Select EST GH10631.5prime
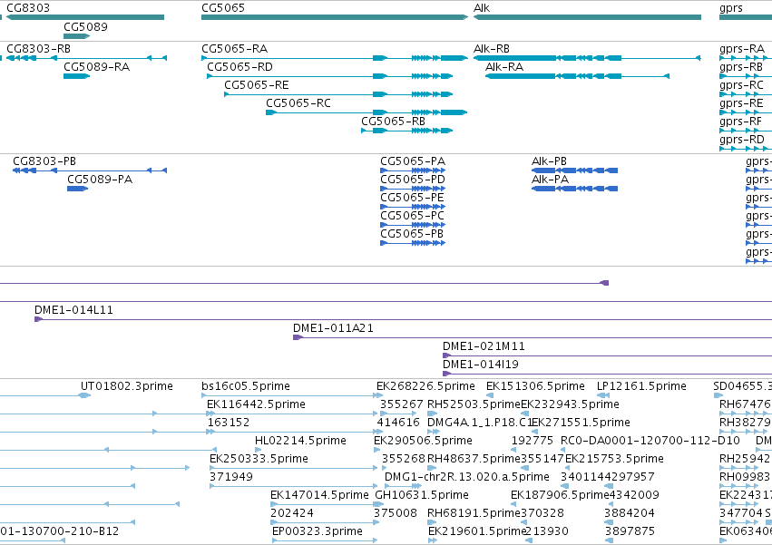The image size is (772, 545). point(422,496)
